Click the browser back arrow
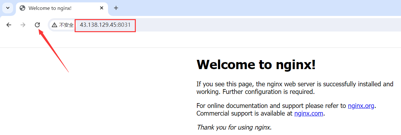This screenshot has height=135, width=401. click(9, 25)
